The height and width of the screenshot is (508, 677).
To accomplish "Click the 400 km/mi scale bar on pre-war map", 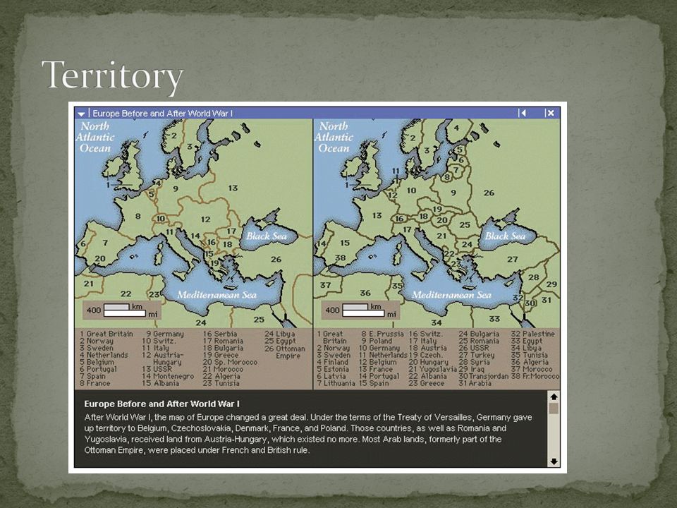I will 122,310.
